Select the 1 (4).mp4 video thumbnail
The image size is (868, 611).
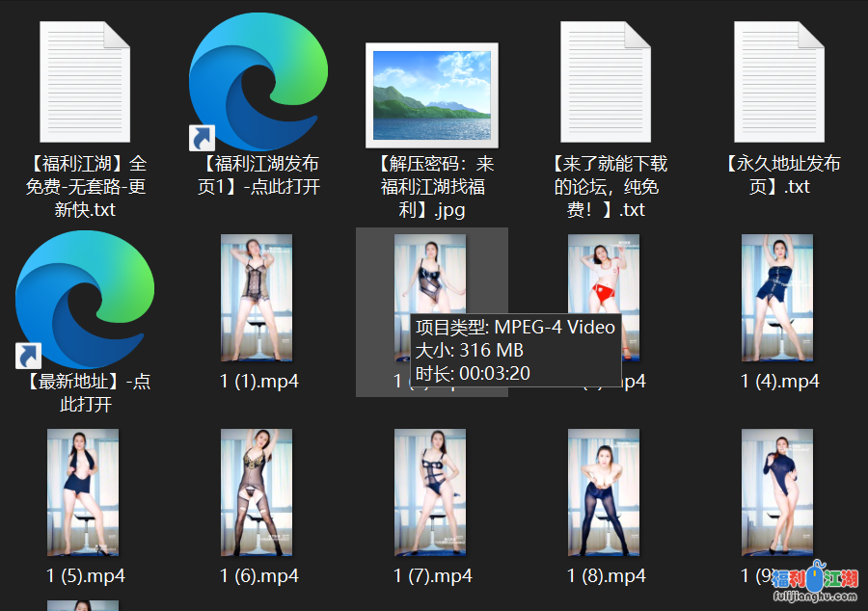point(777,298)
